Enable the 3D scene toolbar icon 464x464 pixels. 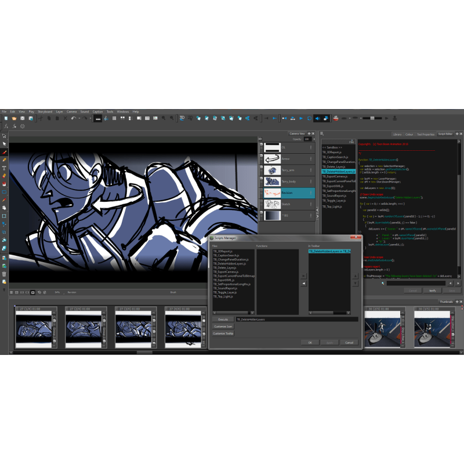(182, 118)
